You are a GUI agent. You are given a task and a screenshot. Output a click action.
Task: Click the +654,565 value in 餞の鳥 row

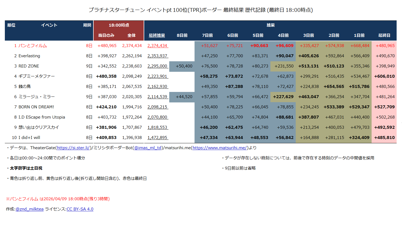tap(334, 87)
